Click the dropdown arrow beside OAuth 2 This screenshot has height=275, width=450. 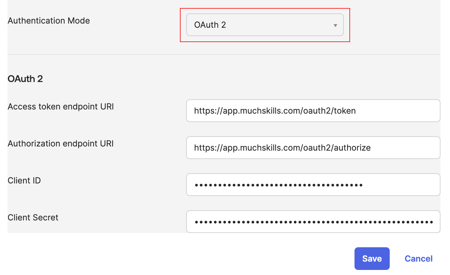point(335,25)
